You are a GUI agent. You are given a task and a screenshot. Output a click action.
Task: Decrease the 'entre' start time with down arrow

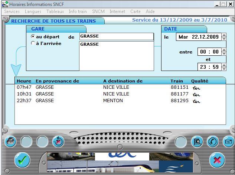click(x=224, y=54)
